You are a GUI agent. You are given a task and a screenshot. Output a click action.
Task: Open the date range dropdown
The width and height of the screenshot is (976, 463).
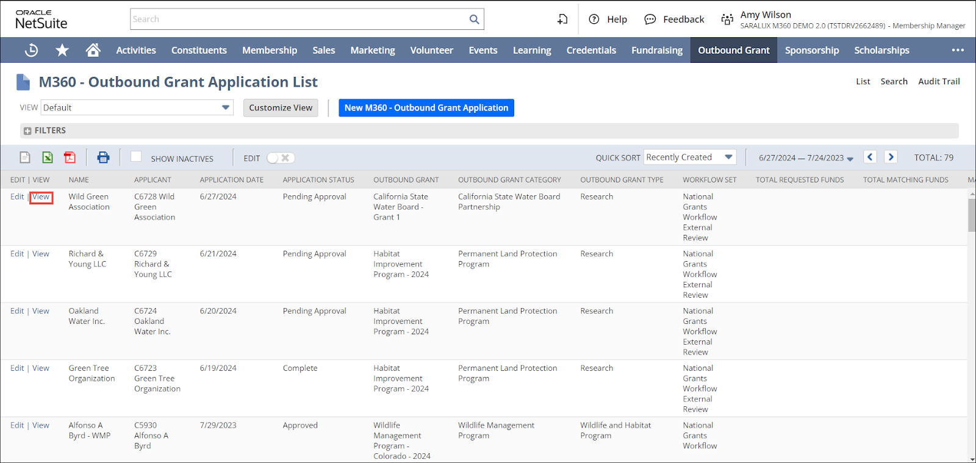tap(806, 158)
